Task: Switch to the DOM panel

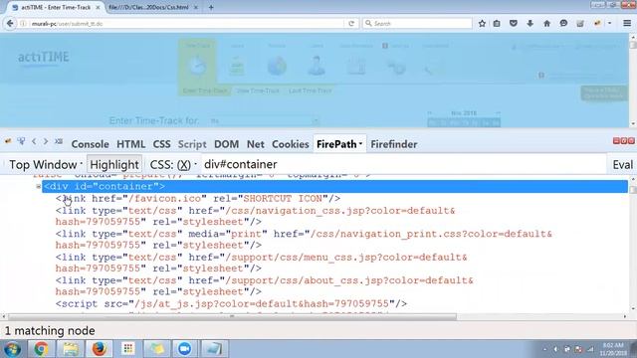Action: point(226,144)
